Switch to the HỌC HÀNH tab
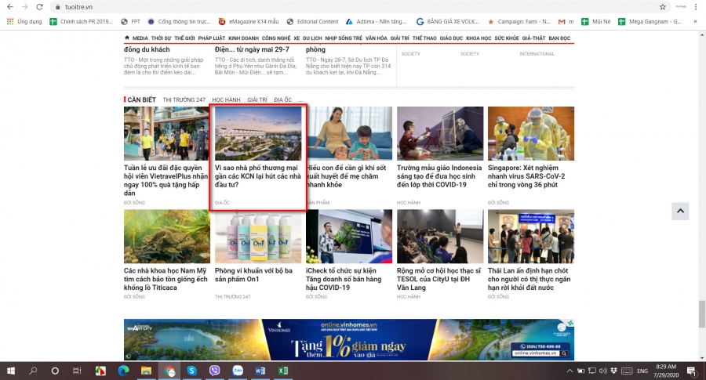The height and width of the screenshot is (380, 706). (226, 100)
